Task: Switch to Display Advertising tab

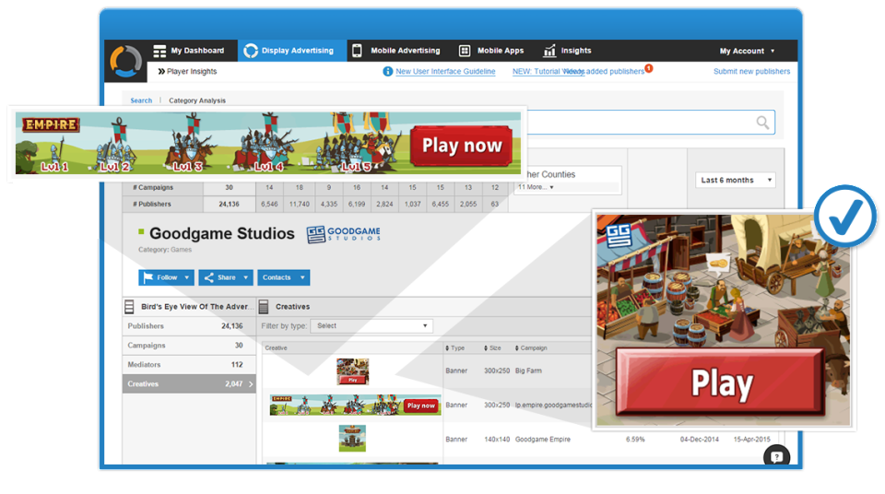Action: 292,51
